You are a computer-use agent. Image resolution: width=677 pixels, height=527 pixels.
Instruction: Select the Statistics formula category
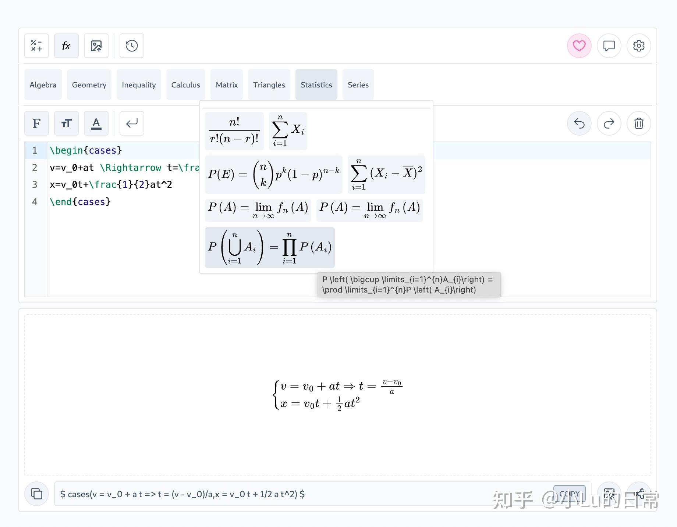[316, 85]
